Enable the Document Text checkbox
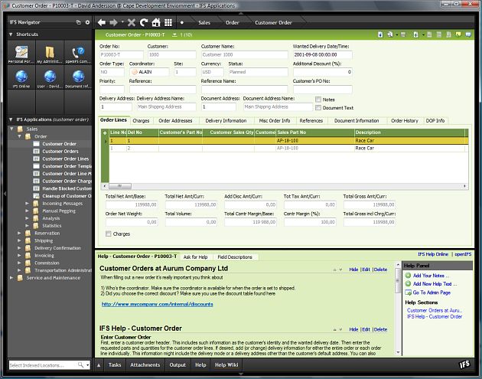This screenshot has width=482, height=379. tap(318, 108)
